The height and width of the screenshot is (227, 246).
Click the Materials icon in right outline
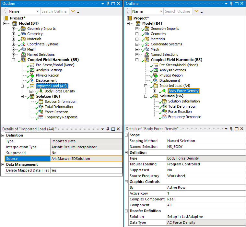tap(147, 39)
